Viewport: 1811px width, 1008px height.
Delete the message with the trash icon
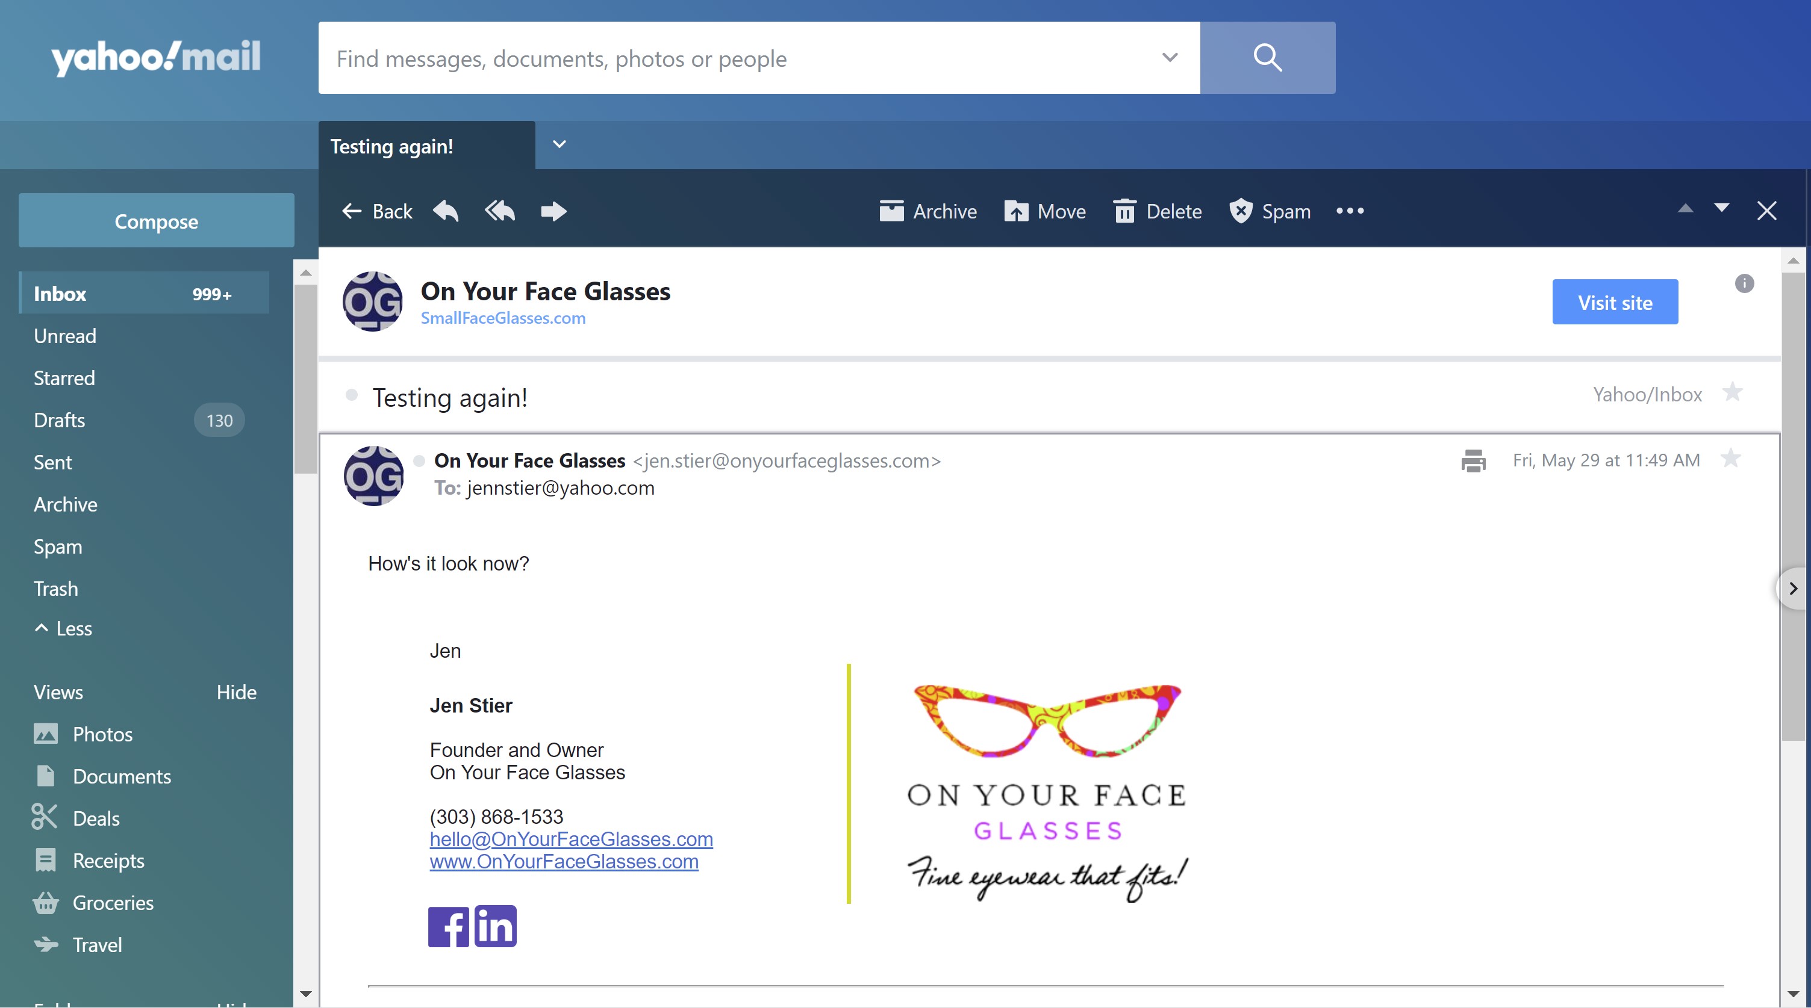click(1158, 211)
